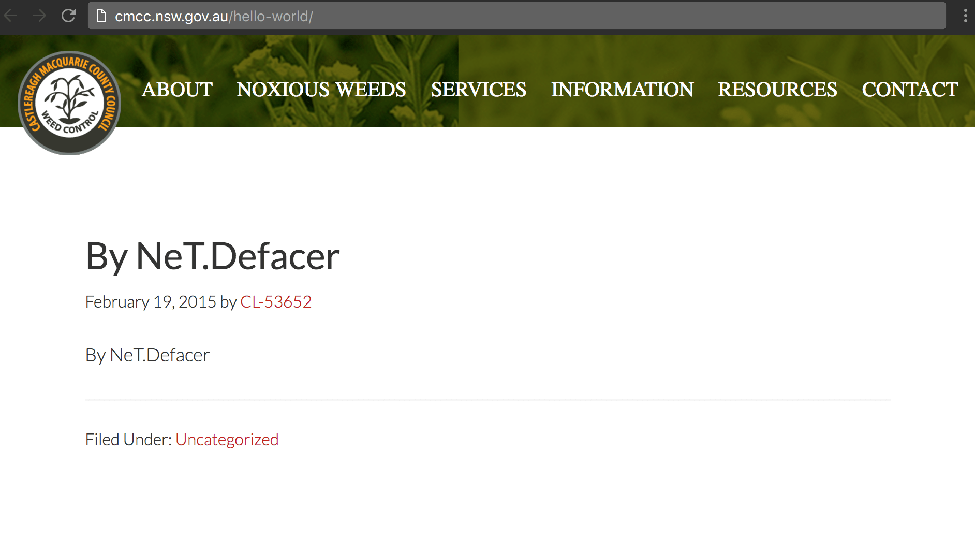This screenshot has width=975, height=550.
Task: Open the NOXIOUS WEEDS menu
Action: pos(321,90)
